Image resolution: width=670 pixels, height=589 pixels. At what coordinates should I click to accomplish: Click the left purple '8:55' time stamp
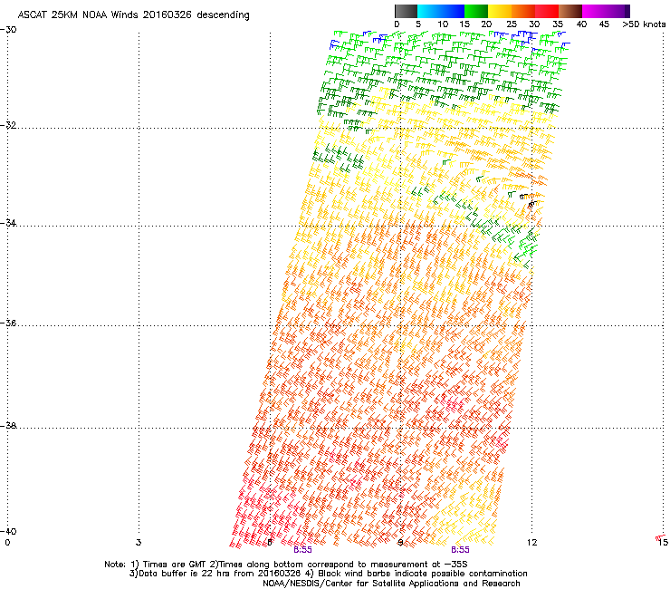pyautogui.click(x=302, y=550)
